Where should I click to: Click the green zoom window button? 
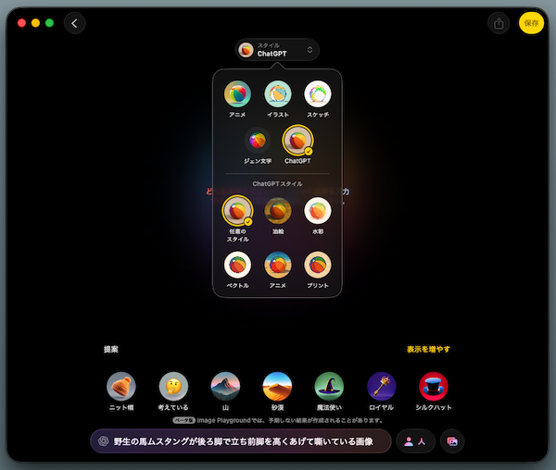tap(49, 23)
